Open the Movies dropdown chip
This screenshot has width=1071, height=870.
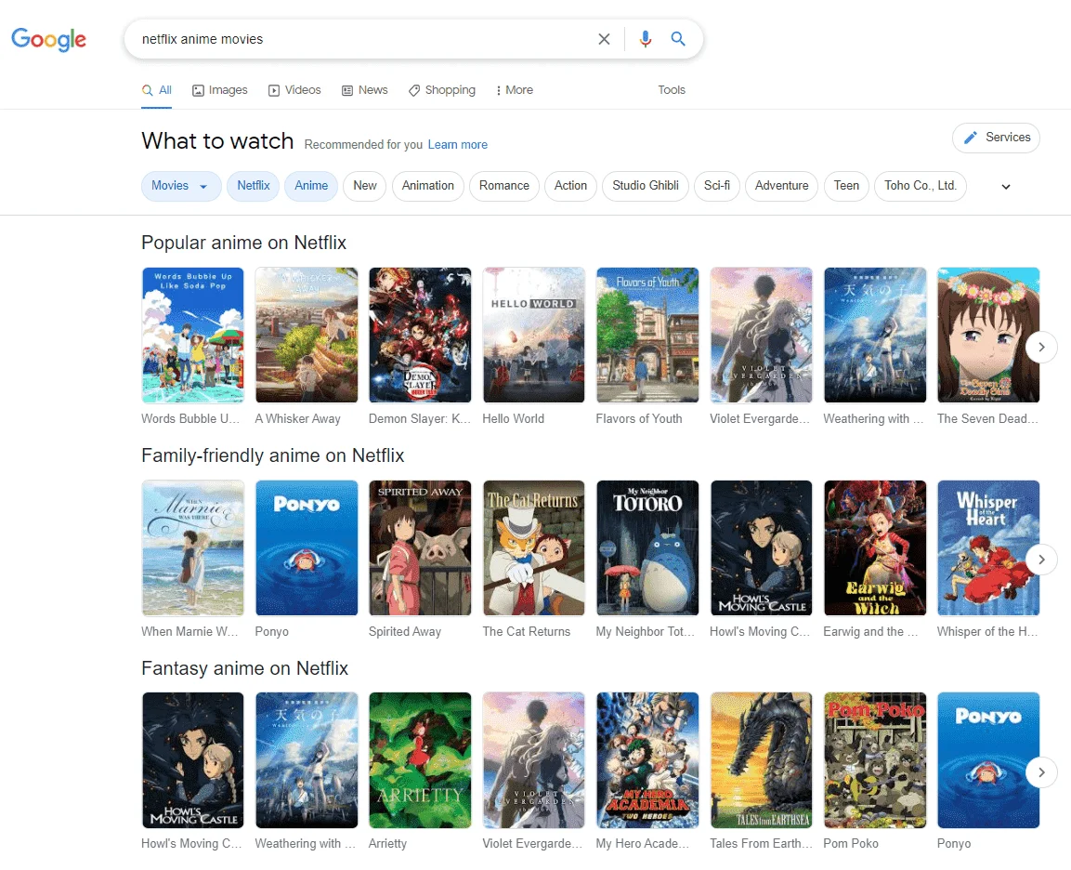coord(181,186)
